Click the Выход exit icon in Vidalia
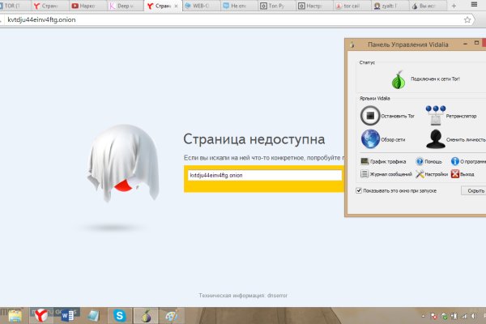 click(x=457, y=173)
